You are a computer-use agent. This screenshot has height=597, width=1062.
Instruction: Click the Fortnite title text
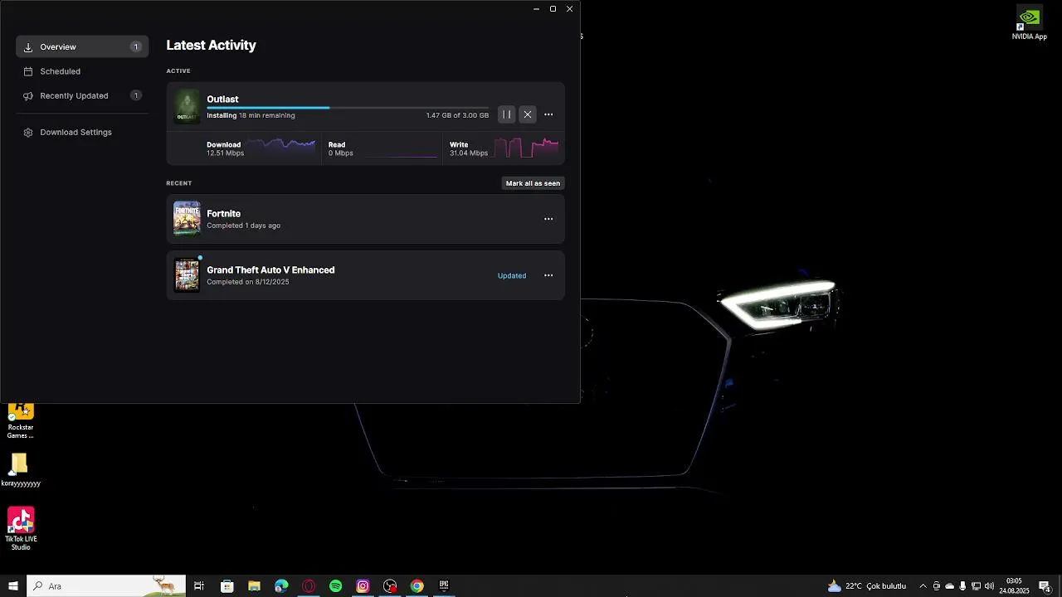(x=223, y=213)
